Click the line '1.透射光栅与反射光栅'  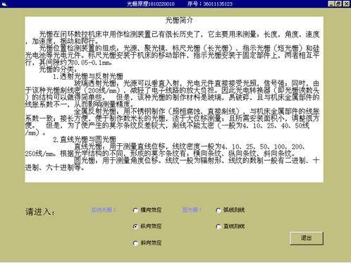pos(88,76)
